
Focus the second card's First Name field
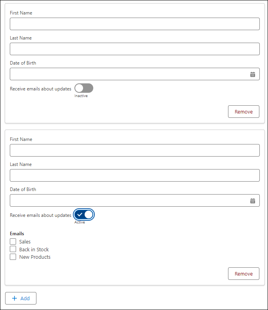pyautogui.click(x=134, y=150)
